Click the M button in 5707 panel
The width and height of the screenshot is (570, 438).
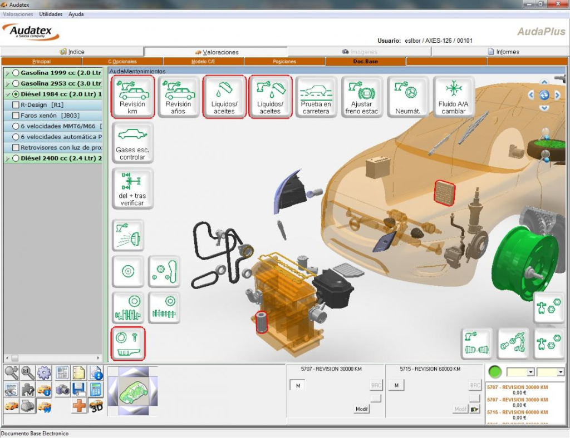point(298,385)
